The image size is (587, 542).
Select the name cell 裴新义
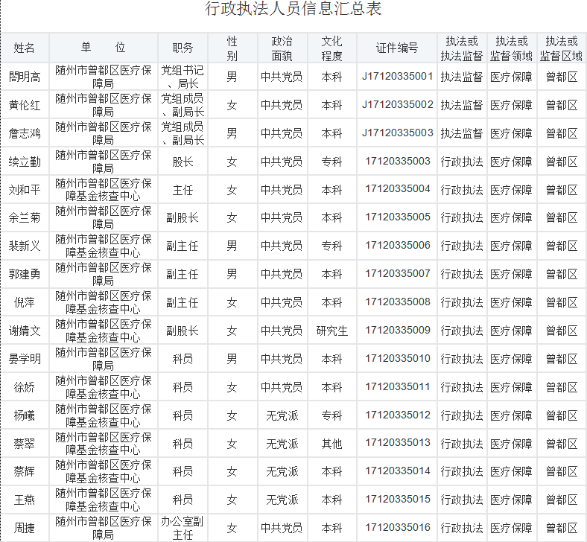click(x=25, y=246)
